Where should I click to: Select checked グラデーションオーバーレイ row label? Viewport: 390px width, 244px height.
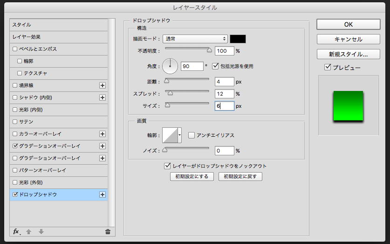pos(50,146)
